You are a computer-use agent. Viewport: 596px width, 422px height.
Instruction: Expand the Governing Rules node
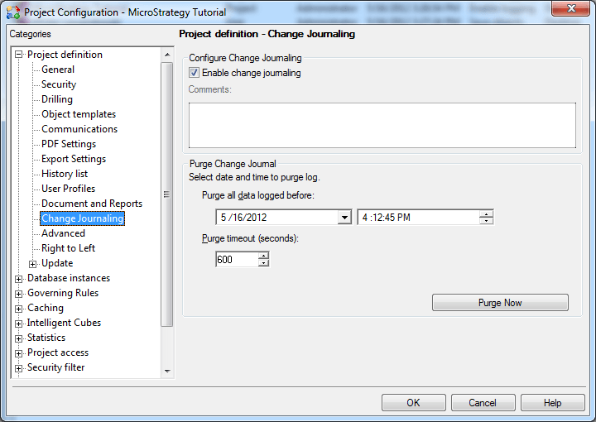pos(18,294)
